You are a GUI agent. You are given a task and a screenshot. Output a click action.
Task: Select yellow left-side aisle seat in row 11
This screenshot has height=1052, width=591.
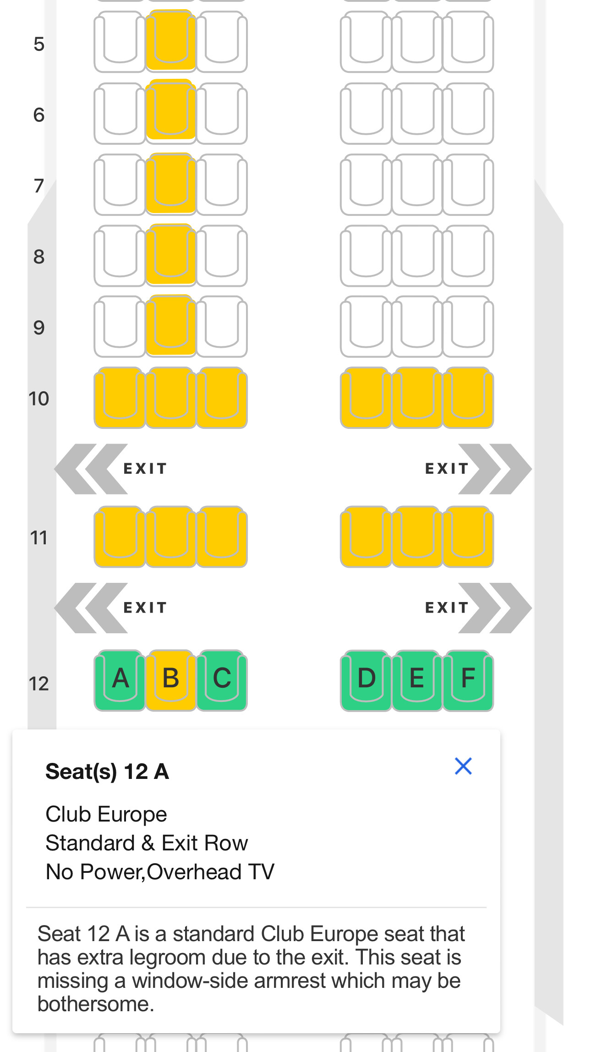tap(222, 537)
